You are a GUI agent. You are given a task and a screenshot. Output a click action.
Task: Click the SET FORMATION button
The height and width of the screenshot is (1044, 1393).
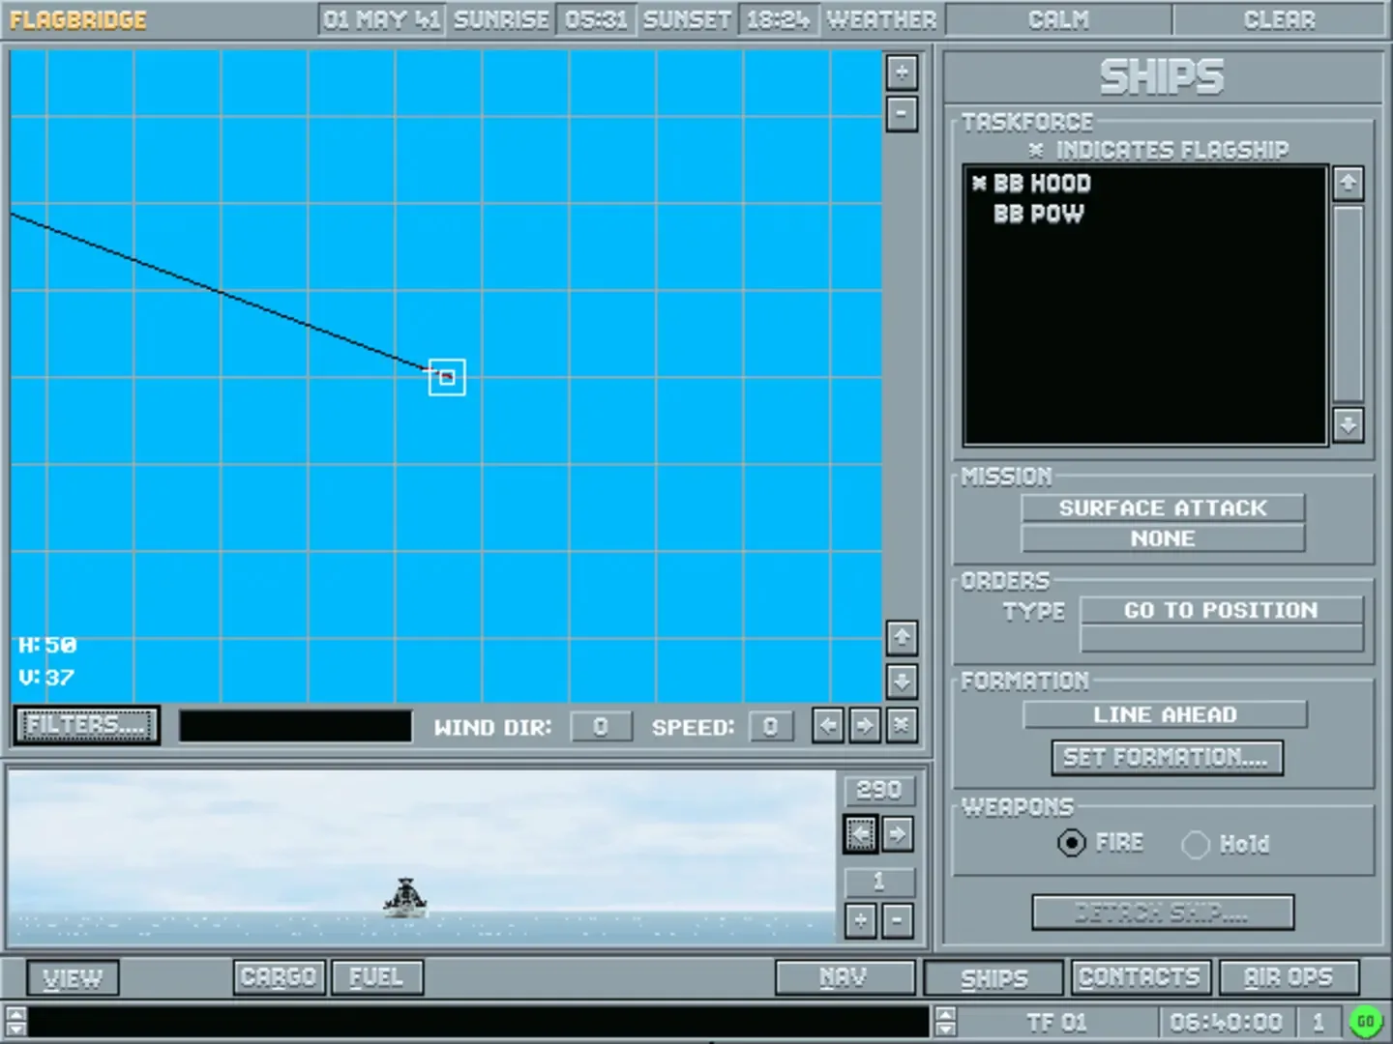1167,758
